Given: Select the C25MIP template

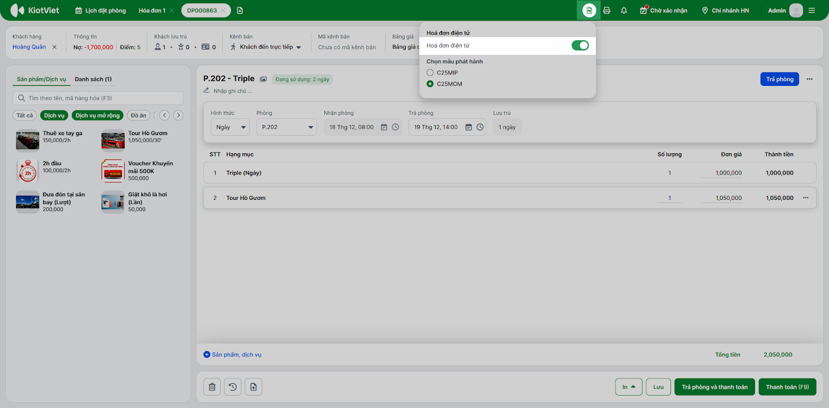Looking at the screenshot, I should (x=430, y=72).
